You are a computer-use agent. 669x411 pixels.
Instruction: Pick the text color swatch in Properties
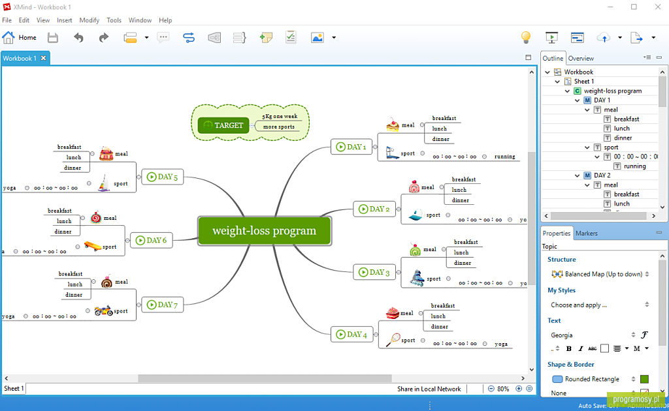pyautogui.click(x=604, y=348)
